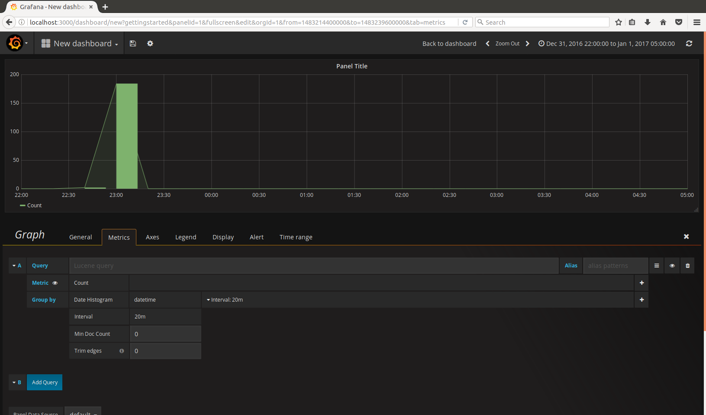Image resolution: width=706 pixels, height=415 pixels.
Task: Shift time range back with left arrow
Action: [487, 43]
